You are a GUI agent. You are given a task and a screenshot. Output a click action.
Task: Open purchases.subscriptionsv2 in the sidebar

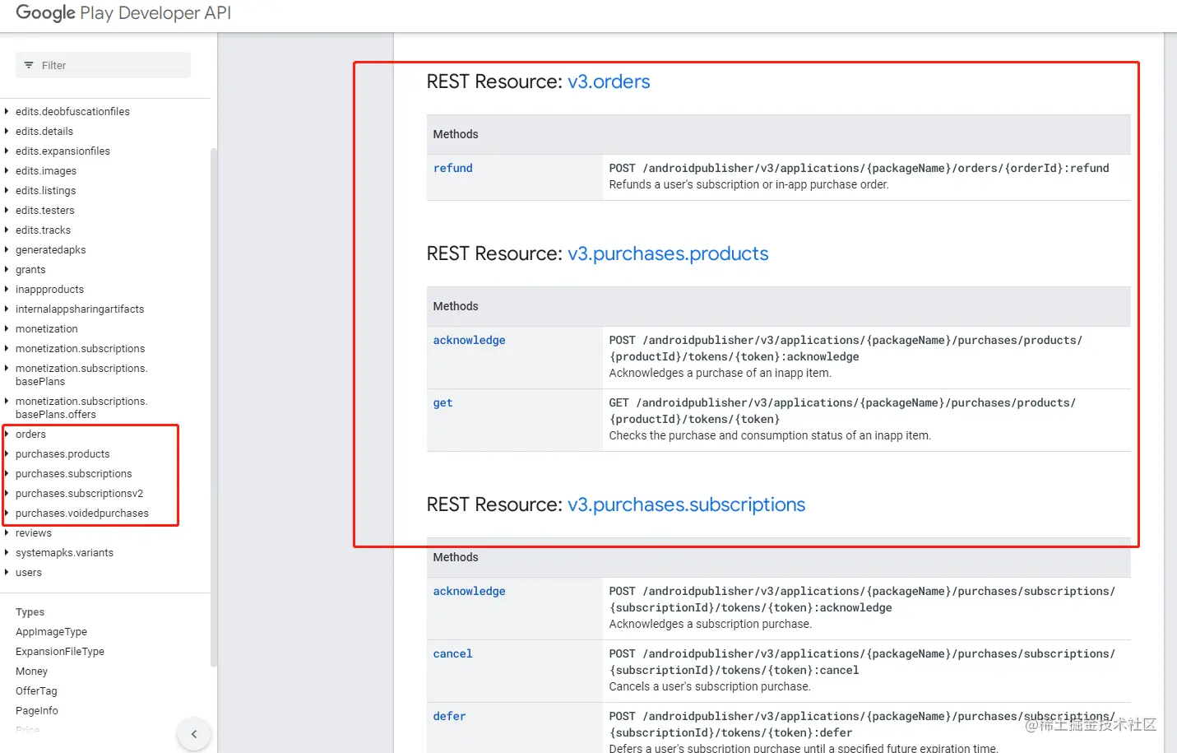[x=79, y=493]
